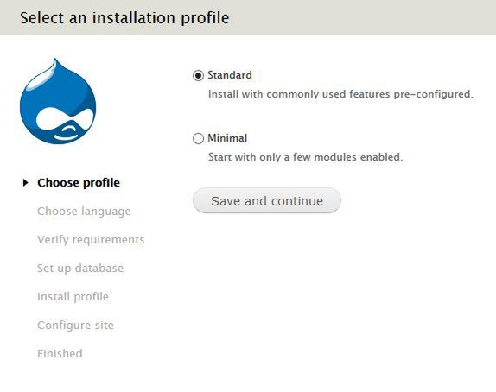The height and width of the screenshot is (392, 496).
Task: Click the Standard profile description text
Action: click(340, 94)
